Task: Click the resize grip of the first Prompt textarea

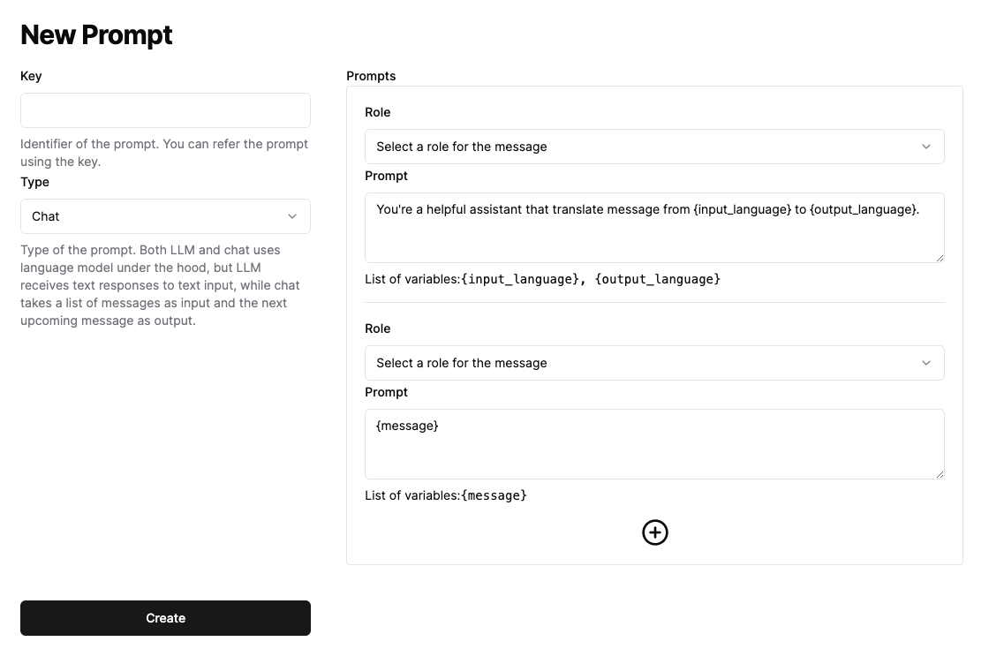Action: [x=939, y=257]
